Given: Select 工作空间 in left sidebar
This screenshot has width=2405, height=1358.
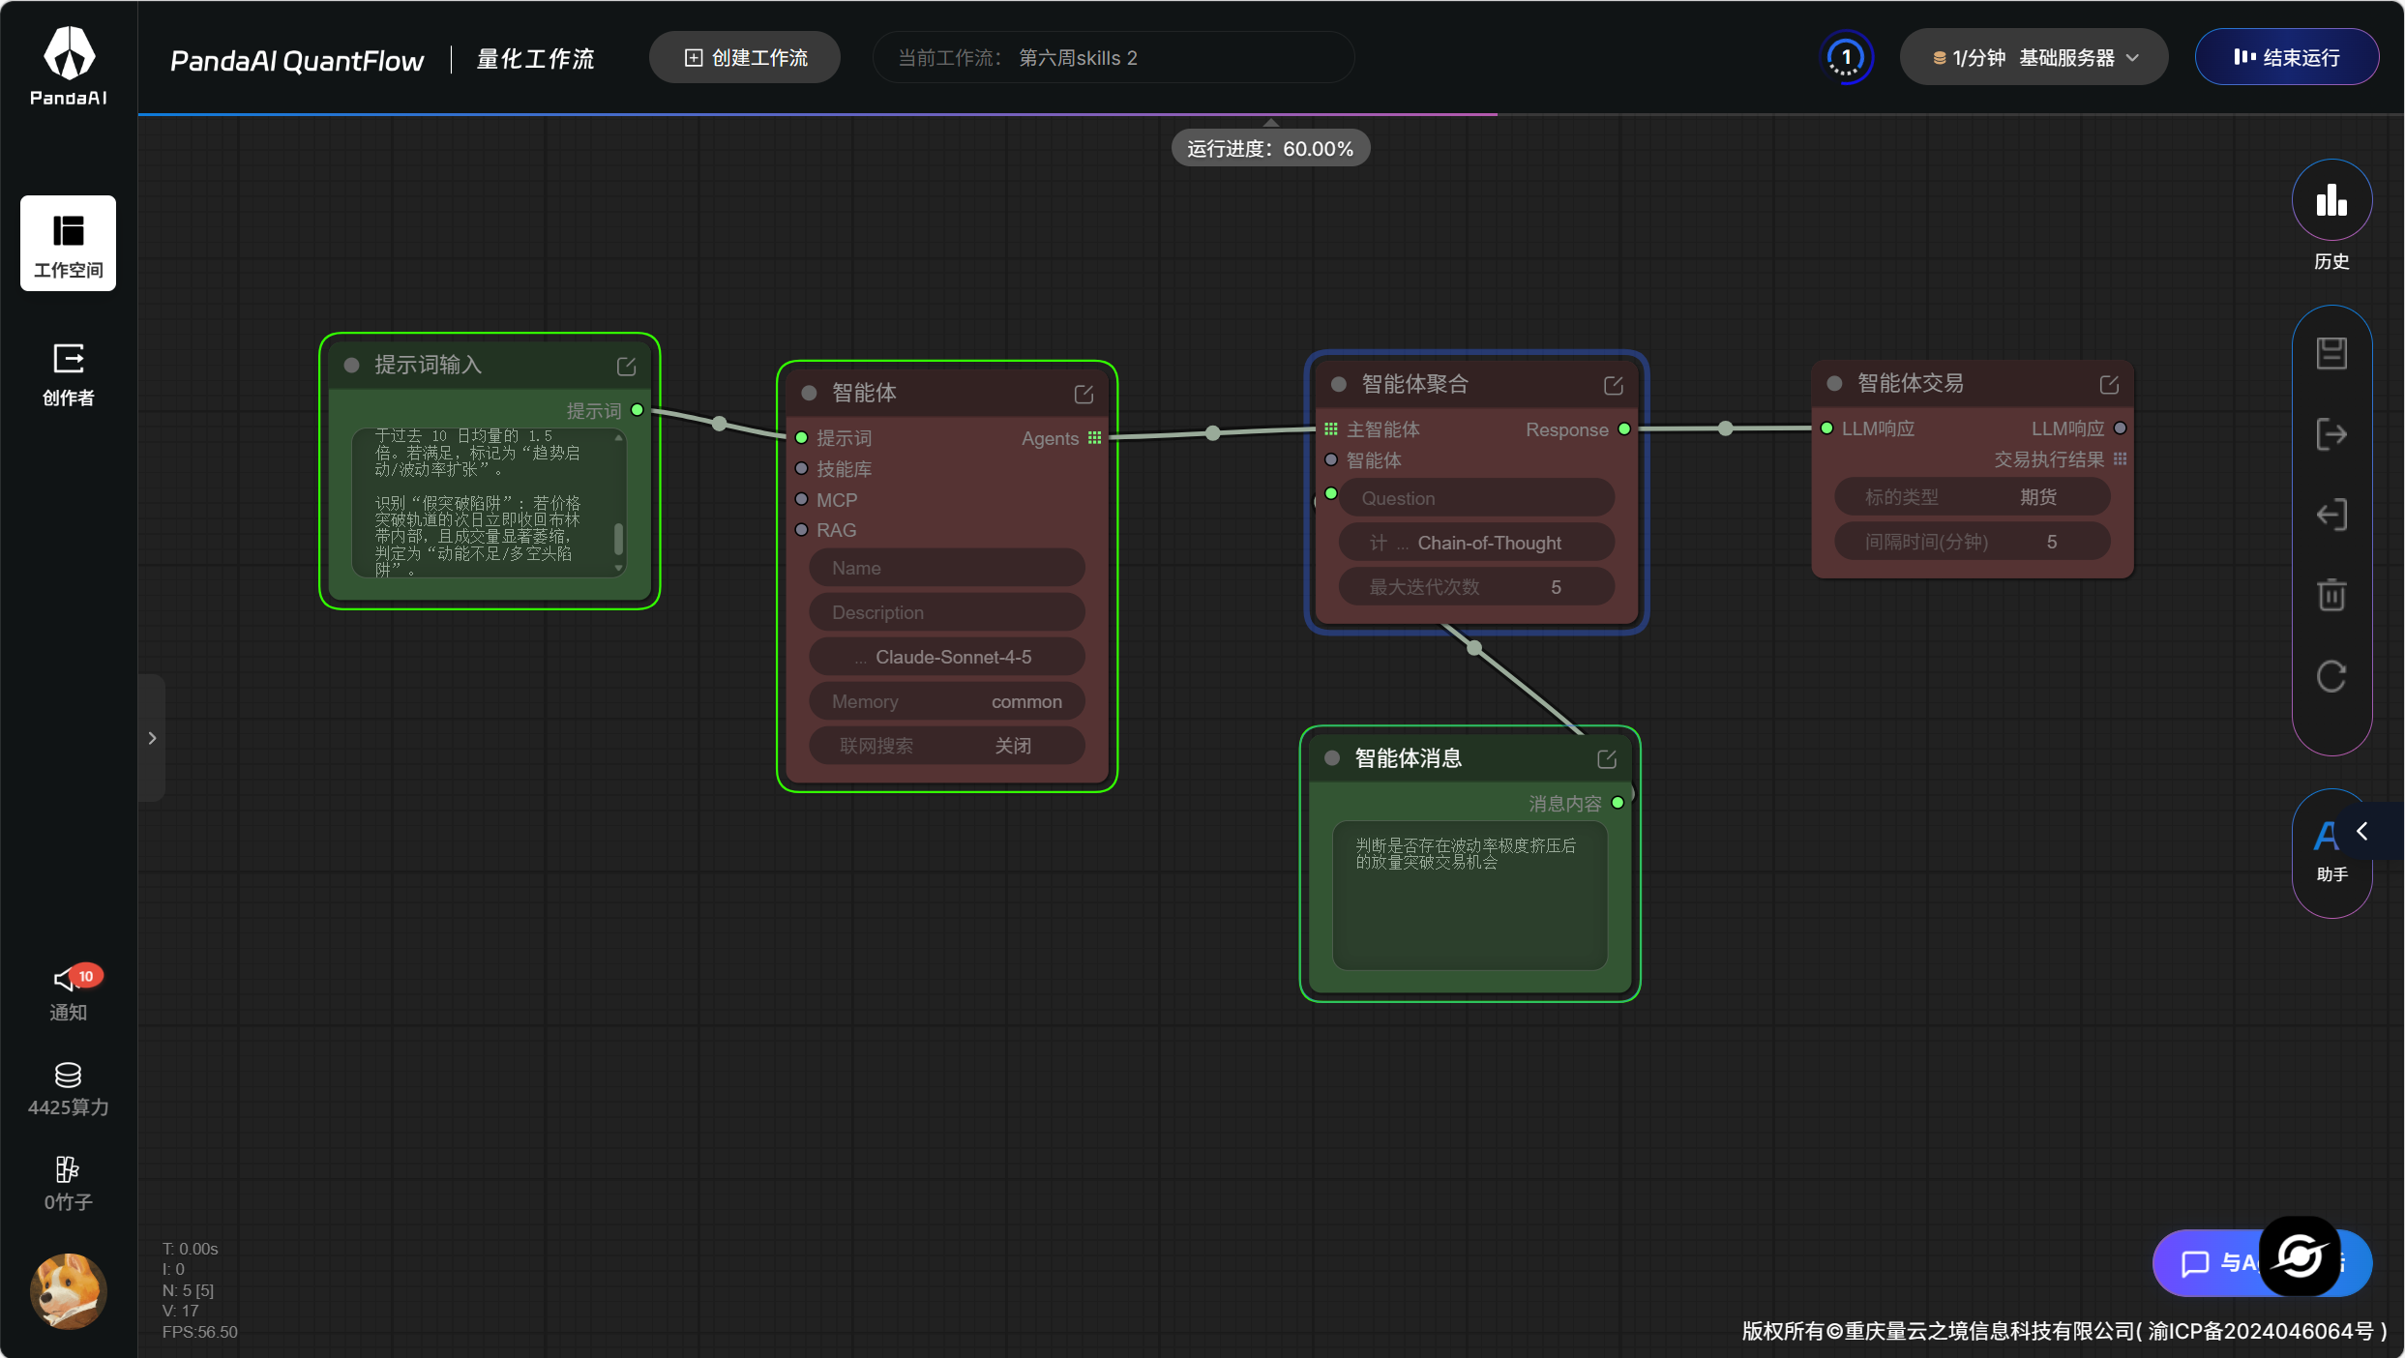Looking at the screenshot, I should tap(68, 243).
